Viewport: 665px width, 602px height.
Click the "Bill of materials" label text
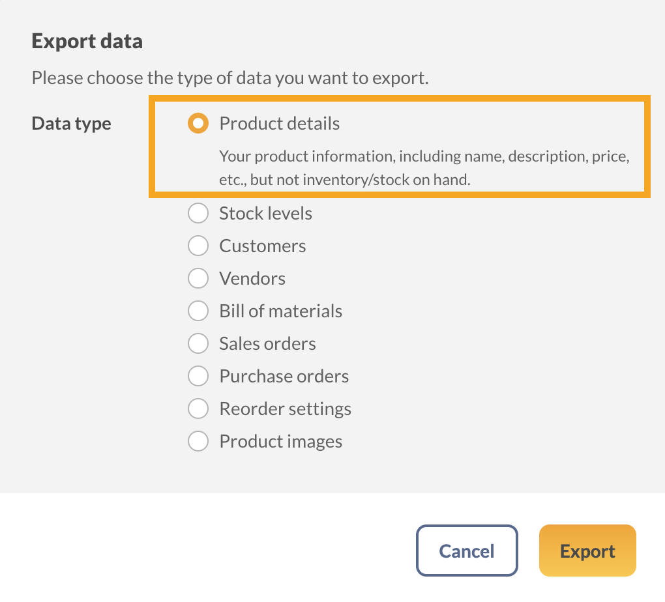coord(280,311)
